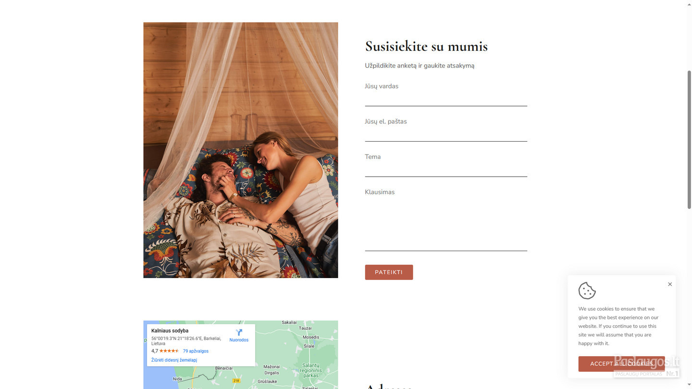Open Žiūrėti didesnį žemėlapį link

pyautogui.click(x=174, y=360)
